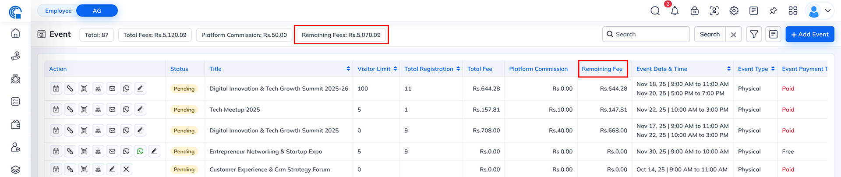
Task: Select the AG toggle option
Action: coord(97,11)
